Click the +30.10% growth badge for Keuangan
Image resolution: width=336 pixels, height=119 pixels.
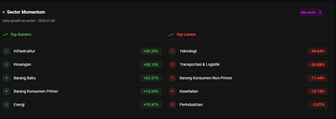click(x=151, y=65)
